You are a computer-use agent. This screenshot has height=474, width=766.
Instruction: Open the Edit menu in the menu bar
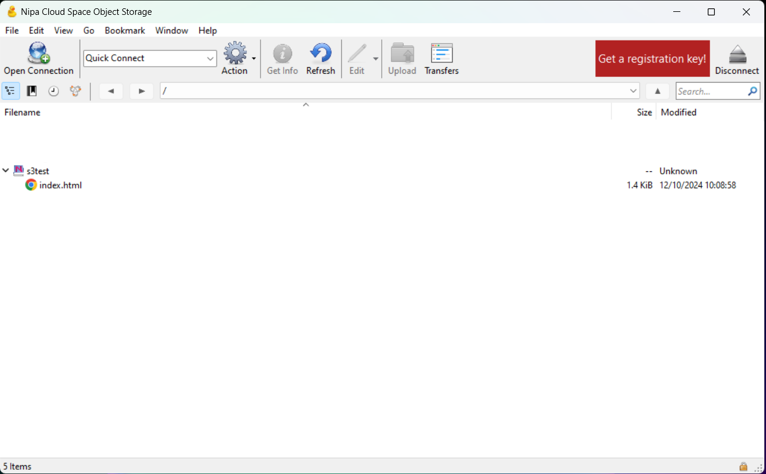point(36,30)
